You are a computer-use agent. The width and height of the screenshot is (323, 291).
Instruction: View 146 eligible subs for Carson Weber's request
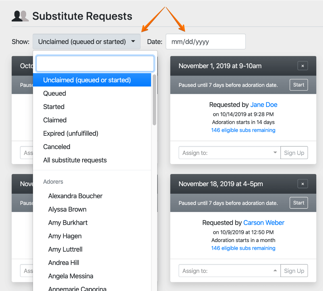click(243, 248)
